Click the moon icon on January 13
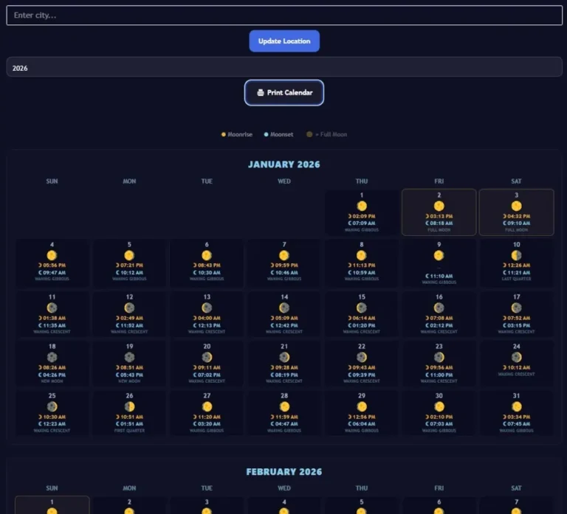This screenshot has height=514, width=567. pos(207,308)
